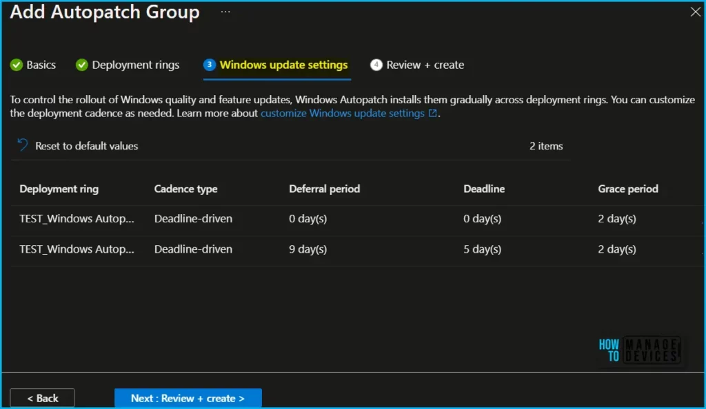The height and width of the screenshot is (409, 706).
Task: Click the step 3 number circle
Action: pos(210,65)
